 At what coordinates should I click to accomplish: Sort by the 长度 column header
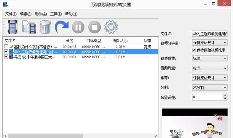click(x=70, y=40)
